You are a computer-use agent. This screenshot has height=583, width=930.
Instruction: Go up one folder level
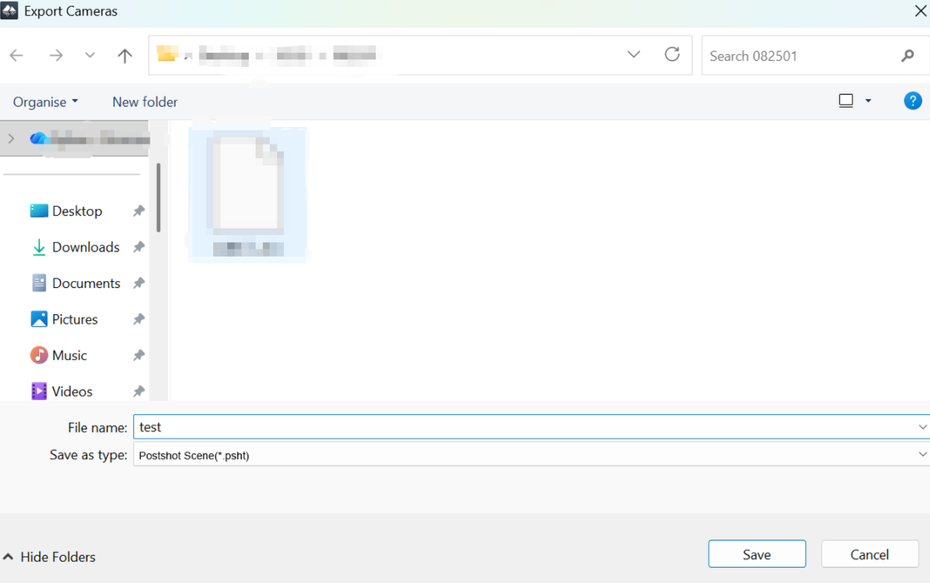pyautogui.click(x=123, y=55)
